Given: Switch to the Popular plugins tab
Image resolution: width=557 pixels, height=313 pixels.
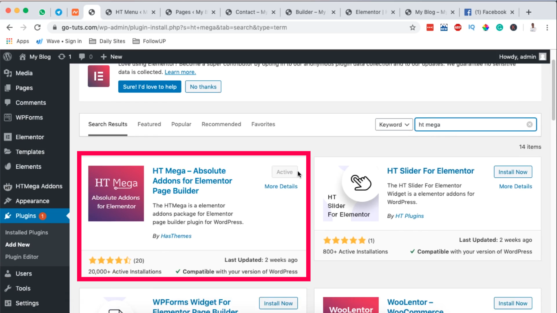Looking at the screenshot, I should point(181,124).
